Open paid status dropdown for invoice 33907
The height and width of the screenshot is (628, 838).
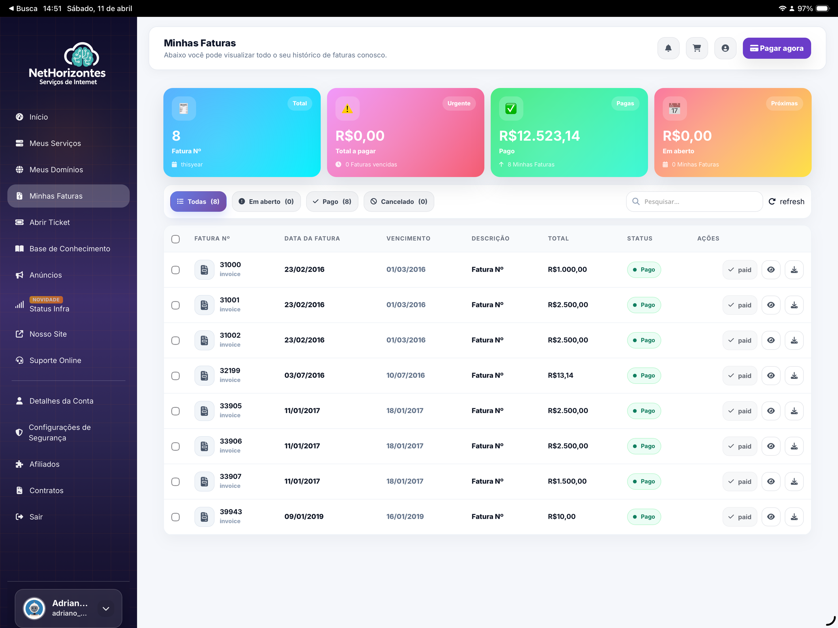[740, 481]
